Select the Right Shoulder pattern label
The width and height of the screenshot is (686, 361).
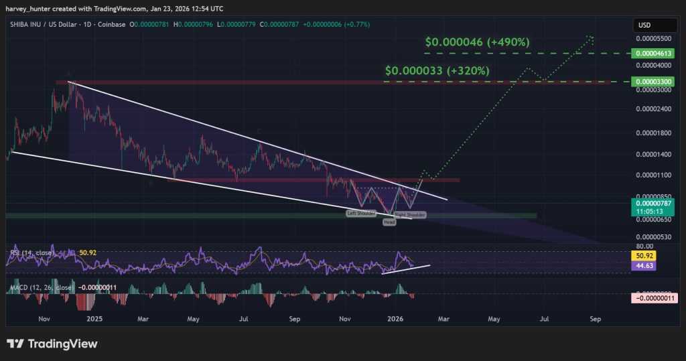[409, 215]
